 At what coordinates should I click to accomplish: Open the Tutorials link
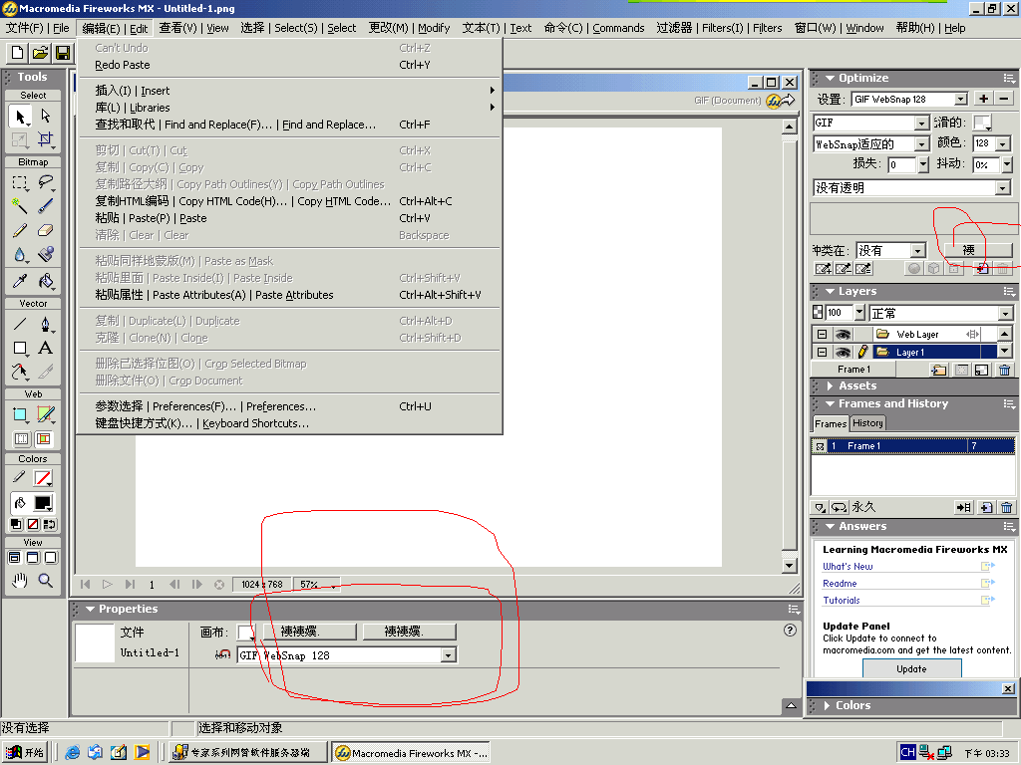(x=842, y=600)
